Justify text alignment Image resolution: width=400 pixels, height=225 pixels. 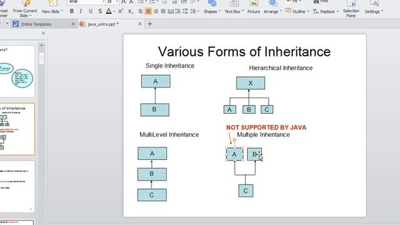pos(163,11)
